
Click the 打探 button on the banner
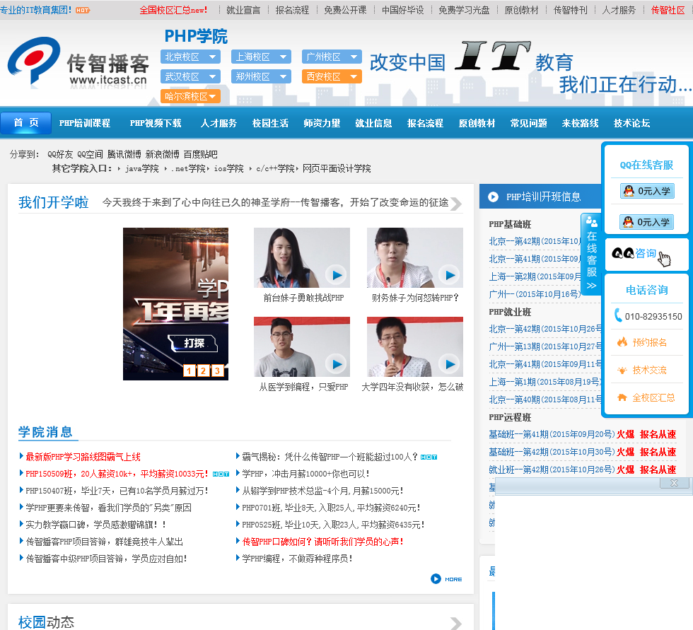[x=194, y=343]
